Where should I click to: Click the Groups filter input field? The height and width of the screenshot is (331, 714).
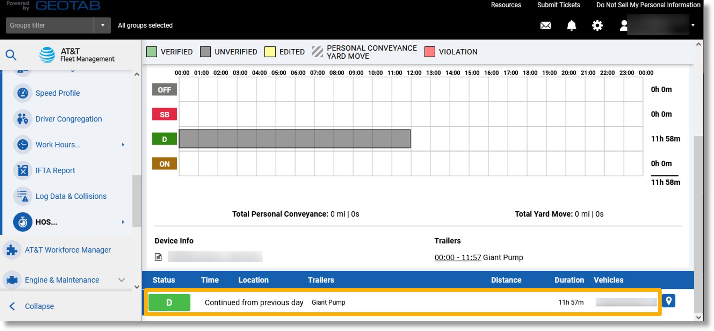50,25
